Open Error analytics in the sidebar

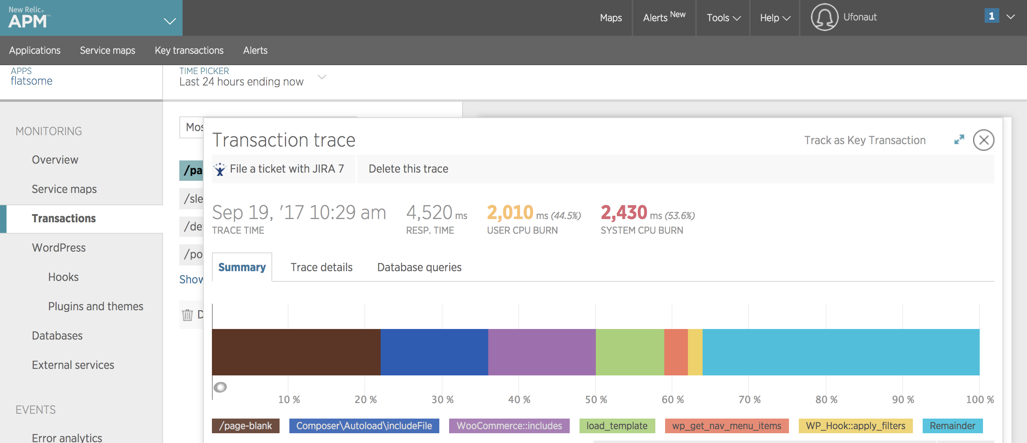tap(67, 437)
